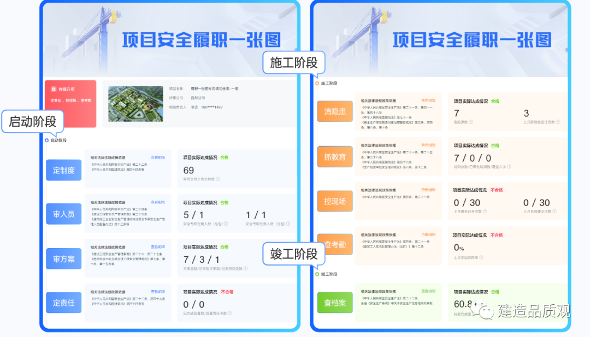Open the project aerial photo thumbnail
Screen dimensions: 590x337
pos(135,104)
